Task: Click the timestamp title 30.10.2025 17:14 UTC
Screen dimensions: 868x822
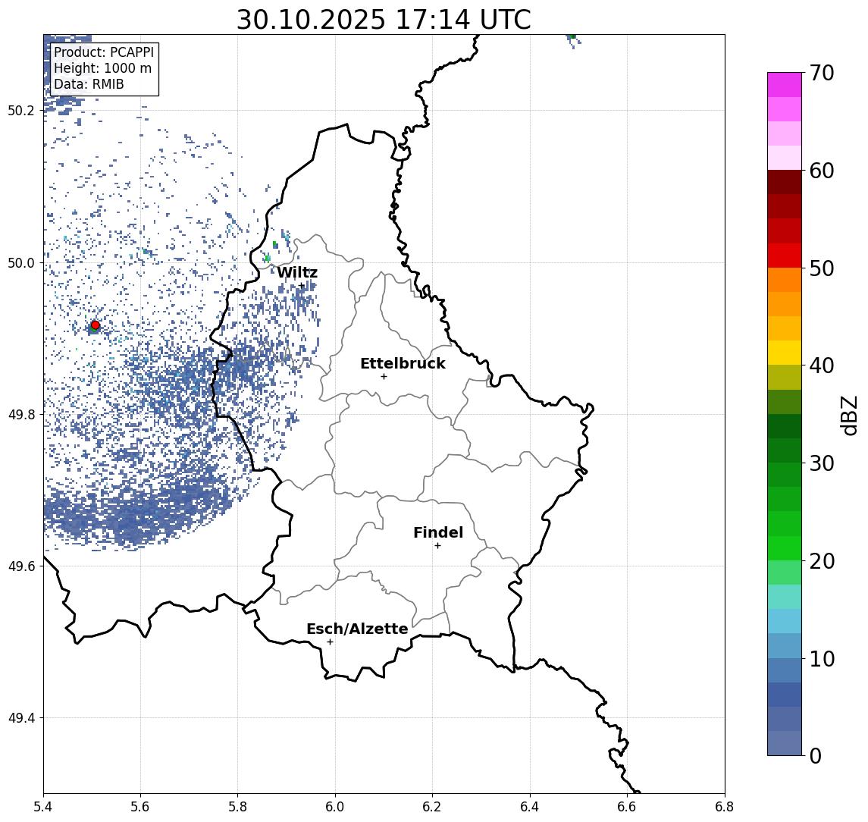Action: (384, 20)
